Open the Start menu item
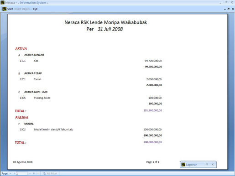This screenshot has height=176, width=235. point(10,9)
